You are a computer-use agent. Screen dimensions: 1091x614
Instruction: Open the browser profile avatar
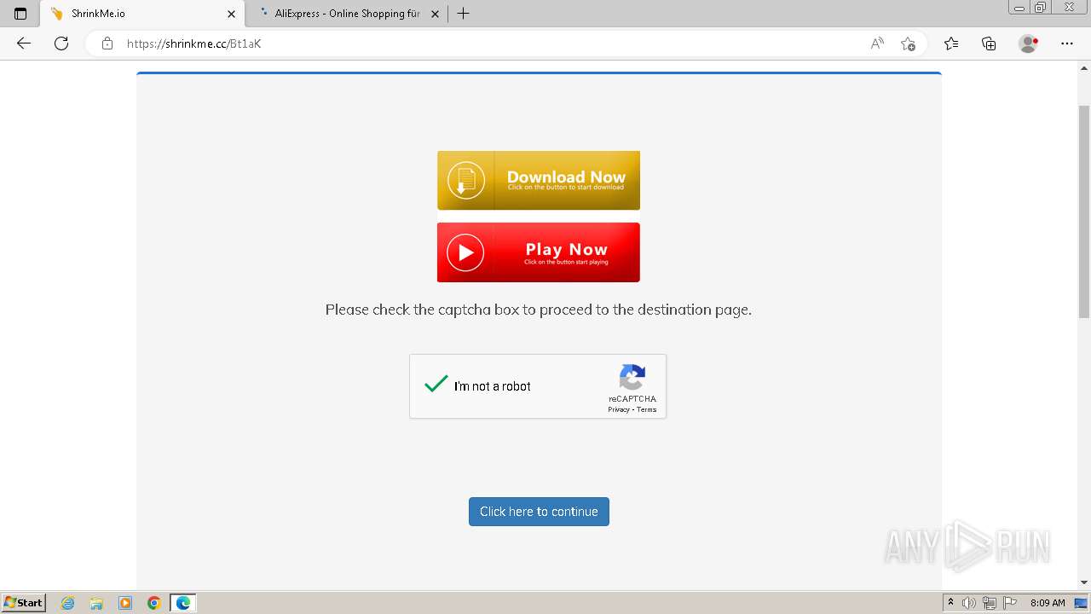[x=1028, y=43]
